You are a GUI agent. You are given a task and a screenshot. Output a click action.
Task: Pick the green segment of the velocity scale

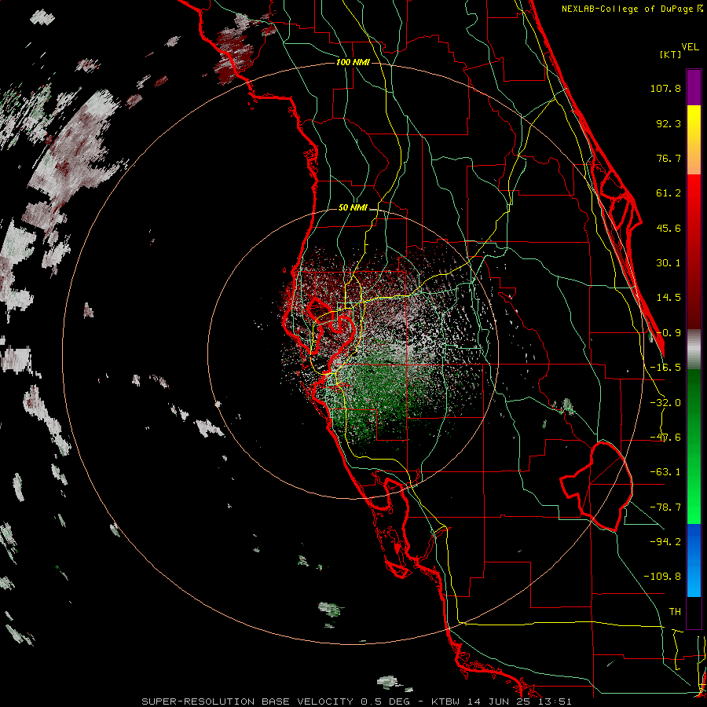(x=694, y=446)
